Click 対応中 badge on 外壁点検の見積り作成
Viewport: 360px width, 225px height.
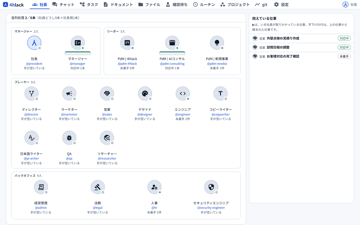click(x=344, y=38)
